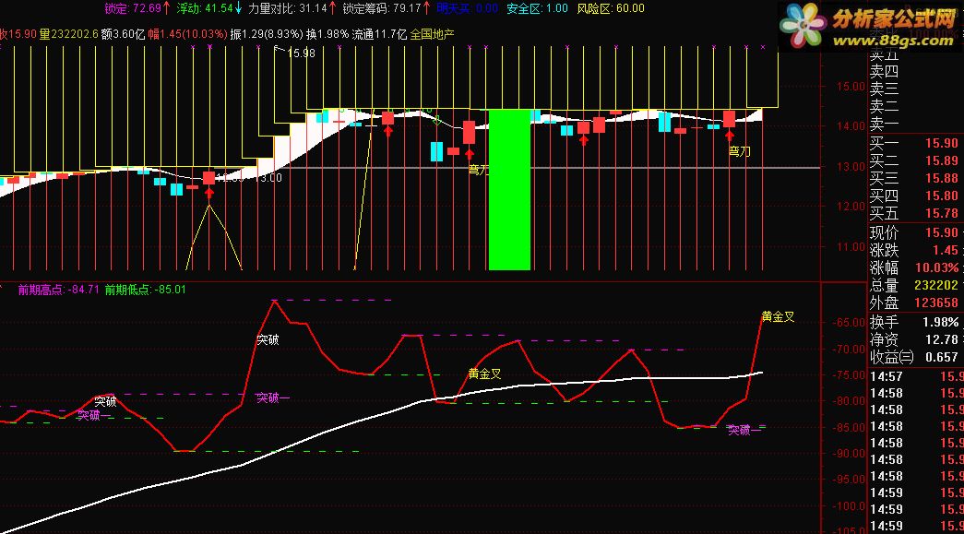Screen dimensions: 964x534
Task: Click the 风险区: 60.00 value
Action: click(611, 8)
